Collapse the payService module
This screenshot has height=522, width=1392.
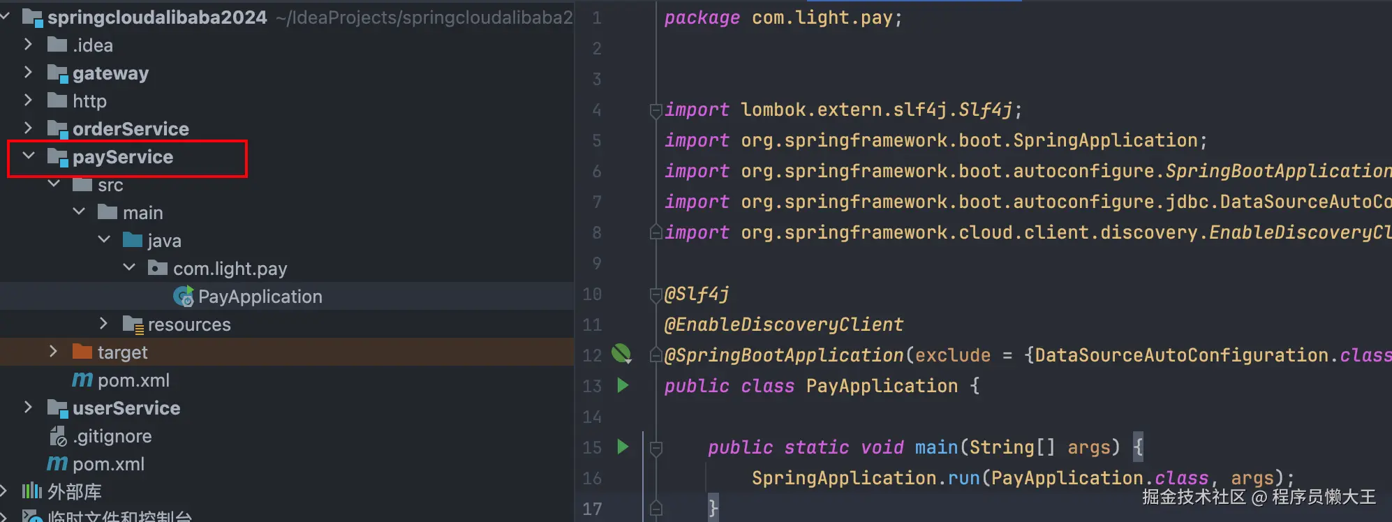29,156
